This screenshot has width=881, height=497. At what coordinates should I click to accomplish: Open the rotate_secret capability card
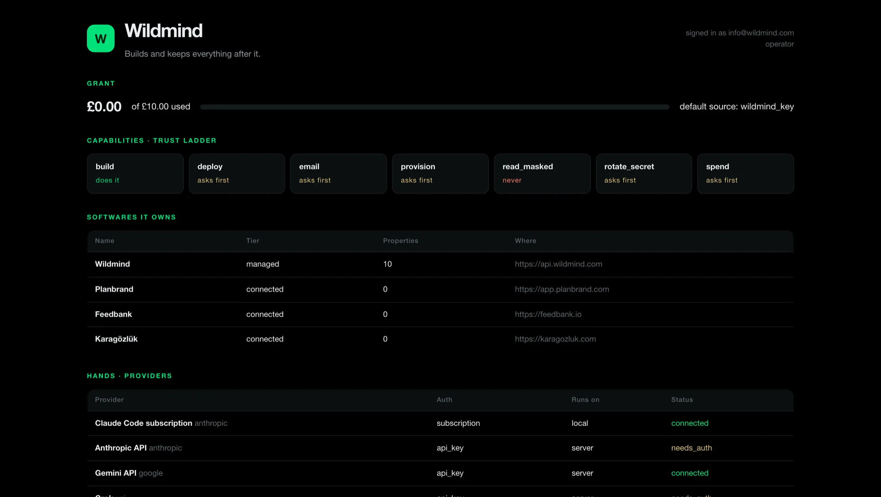click(x=644, y=174)
